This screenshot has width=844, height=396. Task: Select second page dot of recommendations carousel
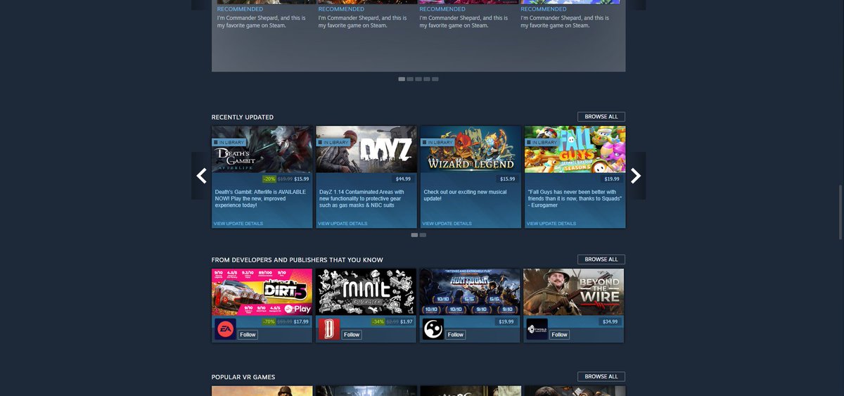tap(410, 79)
